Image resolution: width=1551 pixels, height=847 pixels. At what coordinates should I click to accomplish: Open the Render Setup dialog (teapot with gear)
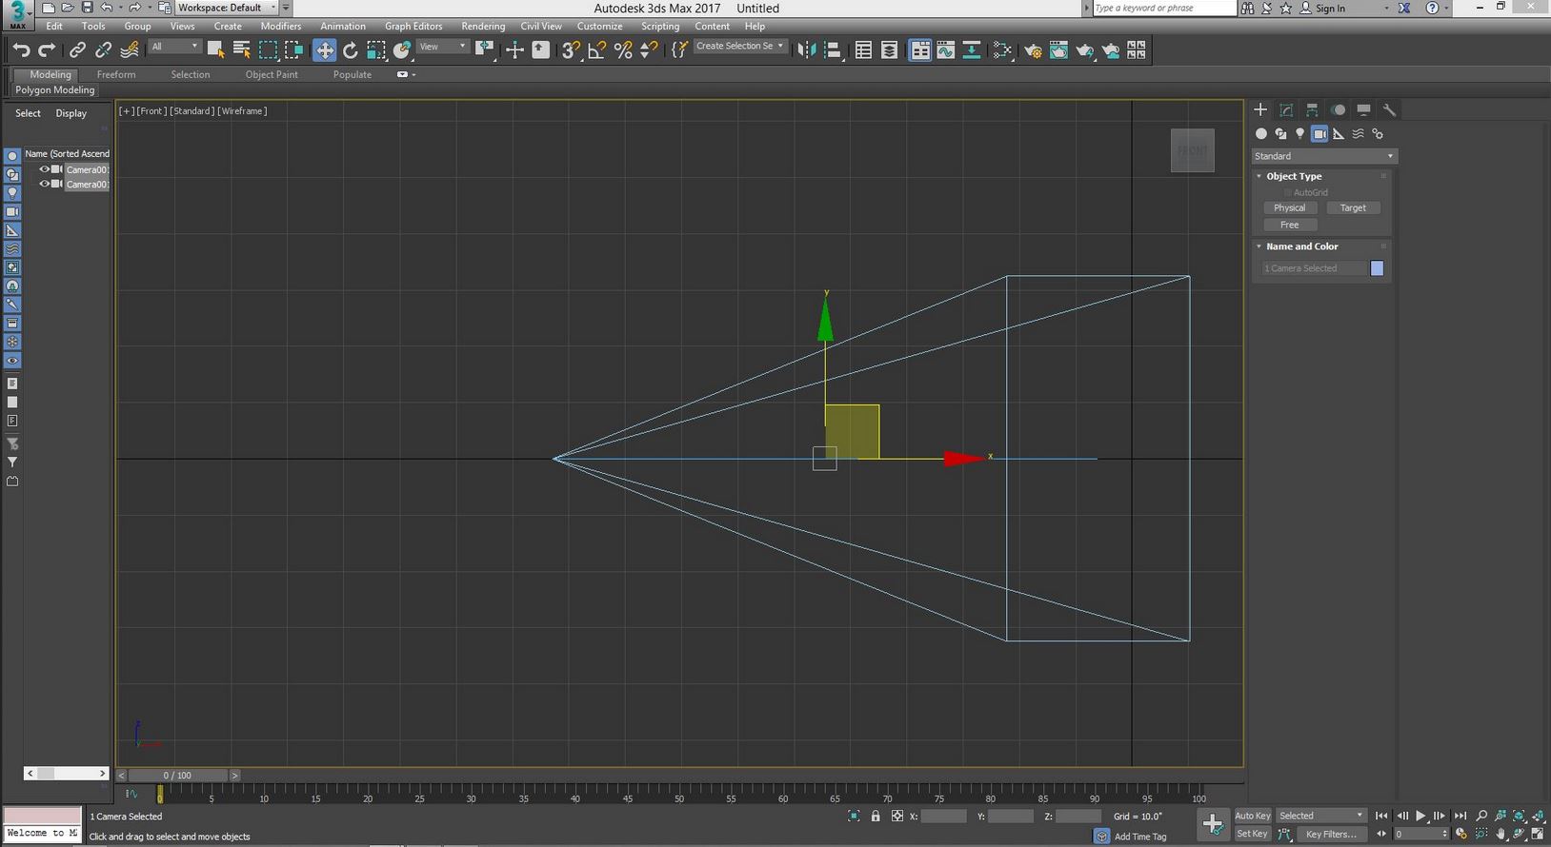[1034, 50]
